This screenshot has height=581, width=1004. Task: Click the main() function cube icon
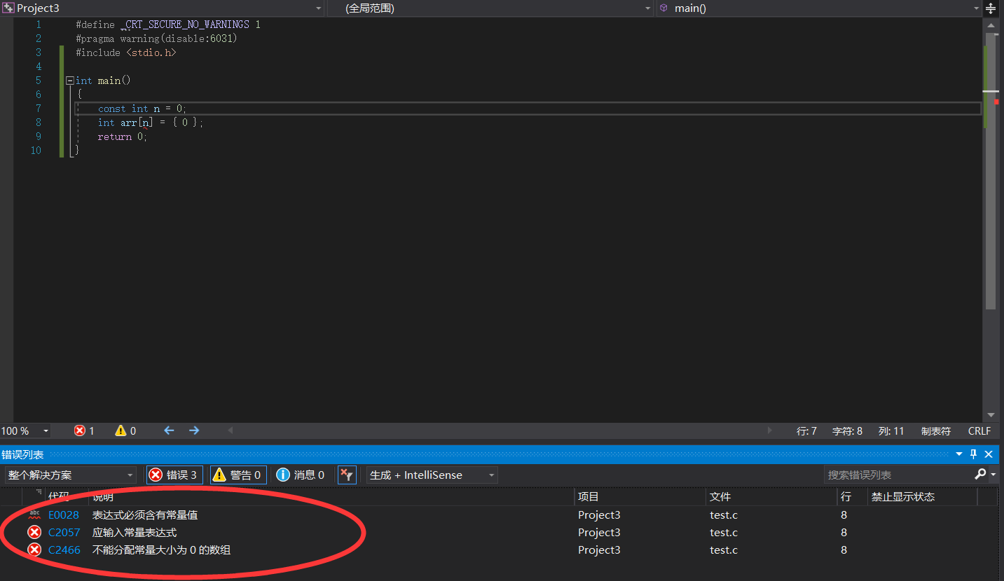click(663, 8)
